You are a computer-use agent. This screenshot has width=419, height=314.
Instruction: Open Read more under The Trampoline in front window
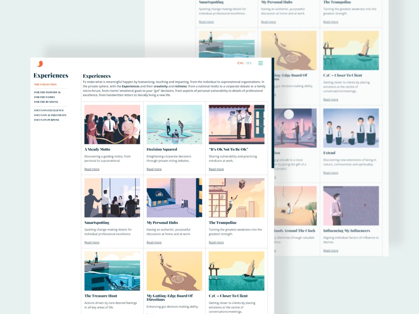pyautogui.click(x=217, y=242)
